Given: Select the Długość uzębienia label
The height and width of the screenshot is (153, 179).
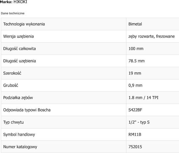Looking at the screenshot, I should [x=20, y=61].
